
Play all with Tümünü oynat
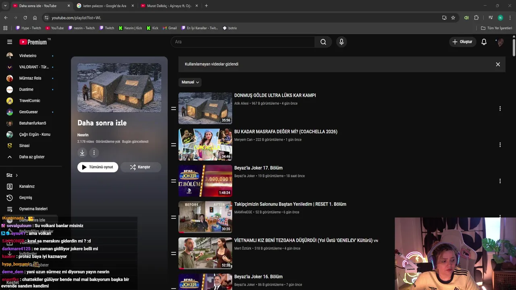coord(98,167)
